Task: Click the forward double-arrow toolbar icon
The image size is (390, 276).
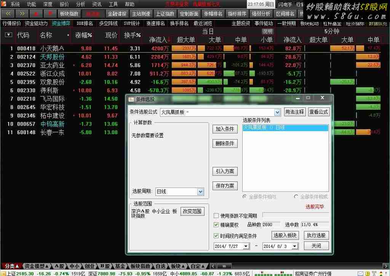Action: pos(22,14)
